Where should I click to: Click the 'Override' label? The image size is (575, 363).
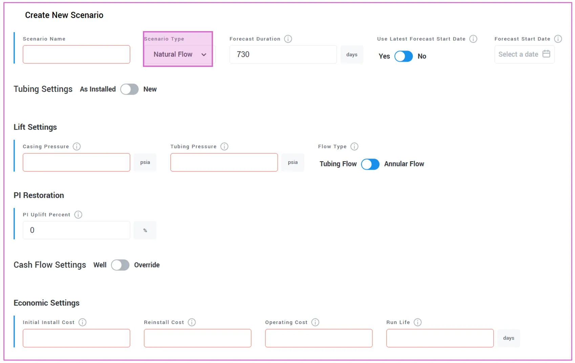click(x=147, y=265)
